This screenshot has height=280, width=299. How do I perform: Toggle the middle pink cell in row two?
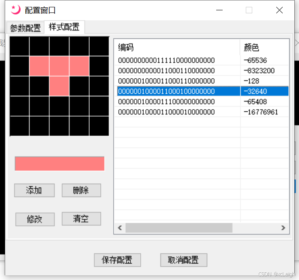pyautogui.click(x=59, y=66)
